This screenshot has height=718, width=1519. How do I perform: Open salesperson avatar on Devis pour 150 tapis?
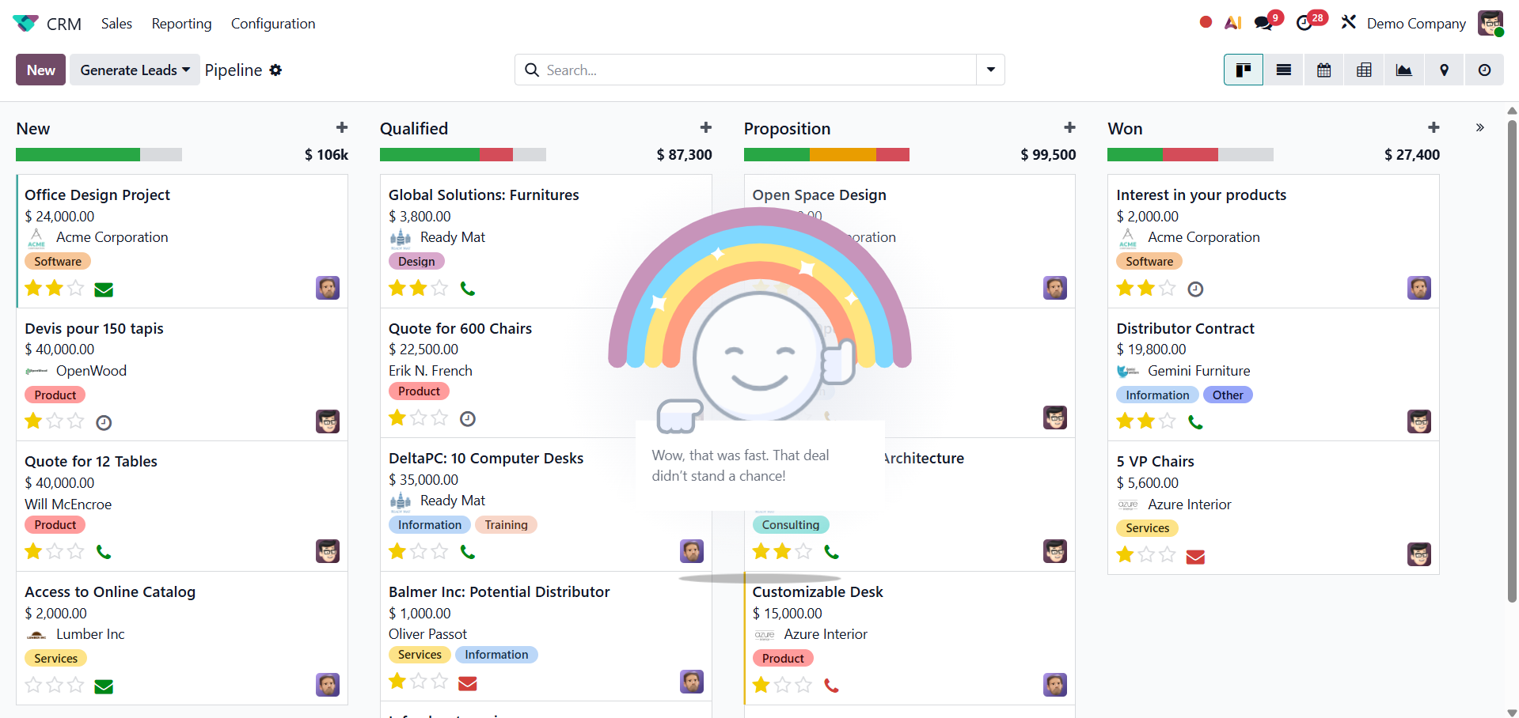pyautogui.click(x=328, y=421)
